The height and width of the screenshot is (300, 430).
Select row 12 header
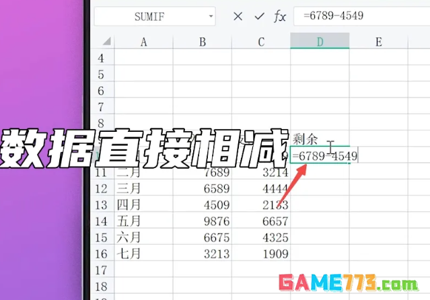point(102,188)
